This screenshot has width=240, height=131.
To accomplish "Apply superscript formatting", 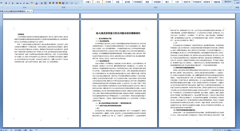I will click(x=24, y=3).
